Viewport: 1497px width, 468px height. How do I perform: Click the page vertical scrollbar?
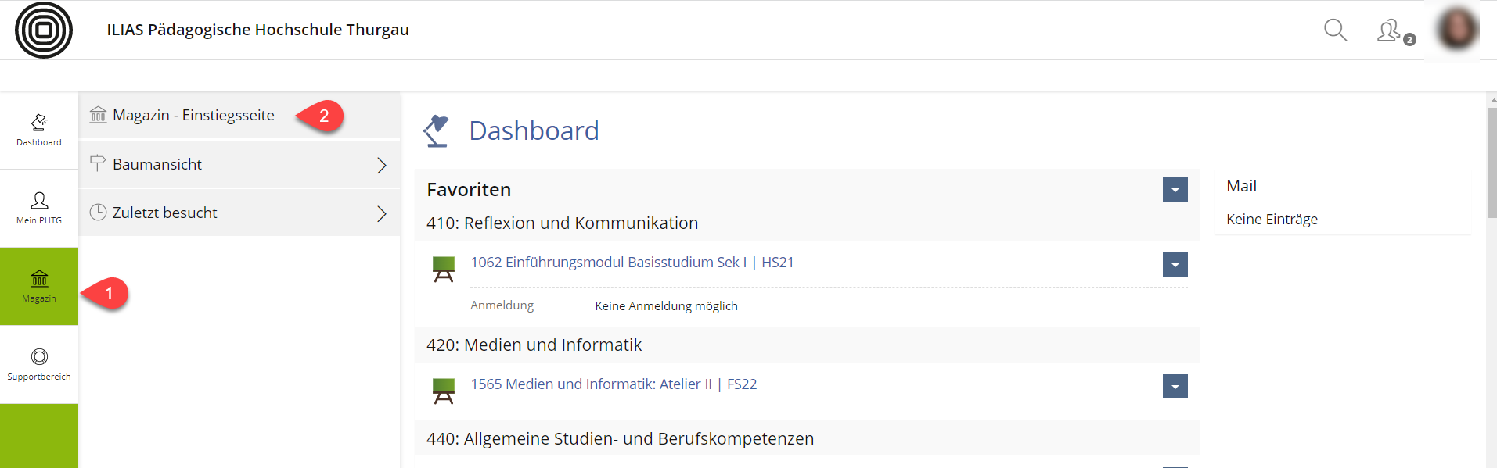pos(1492,163)
